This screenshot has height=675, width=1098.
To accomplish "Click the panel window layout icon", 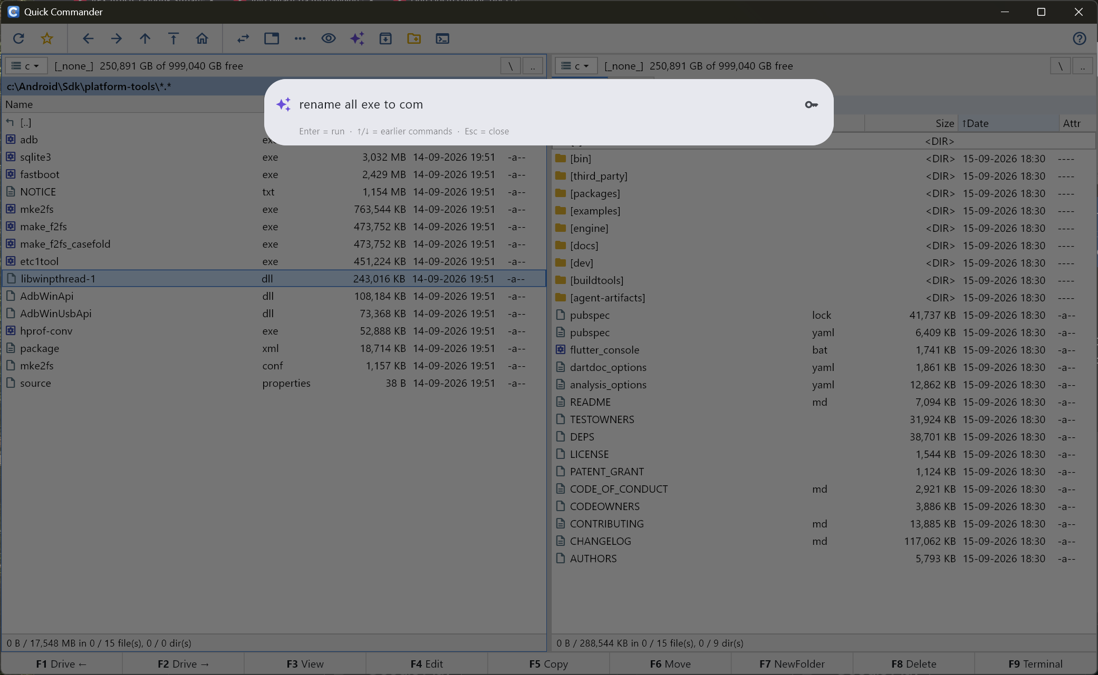I will click(x=272, y=38).
